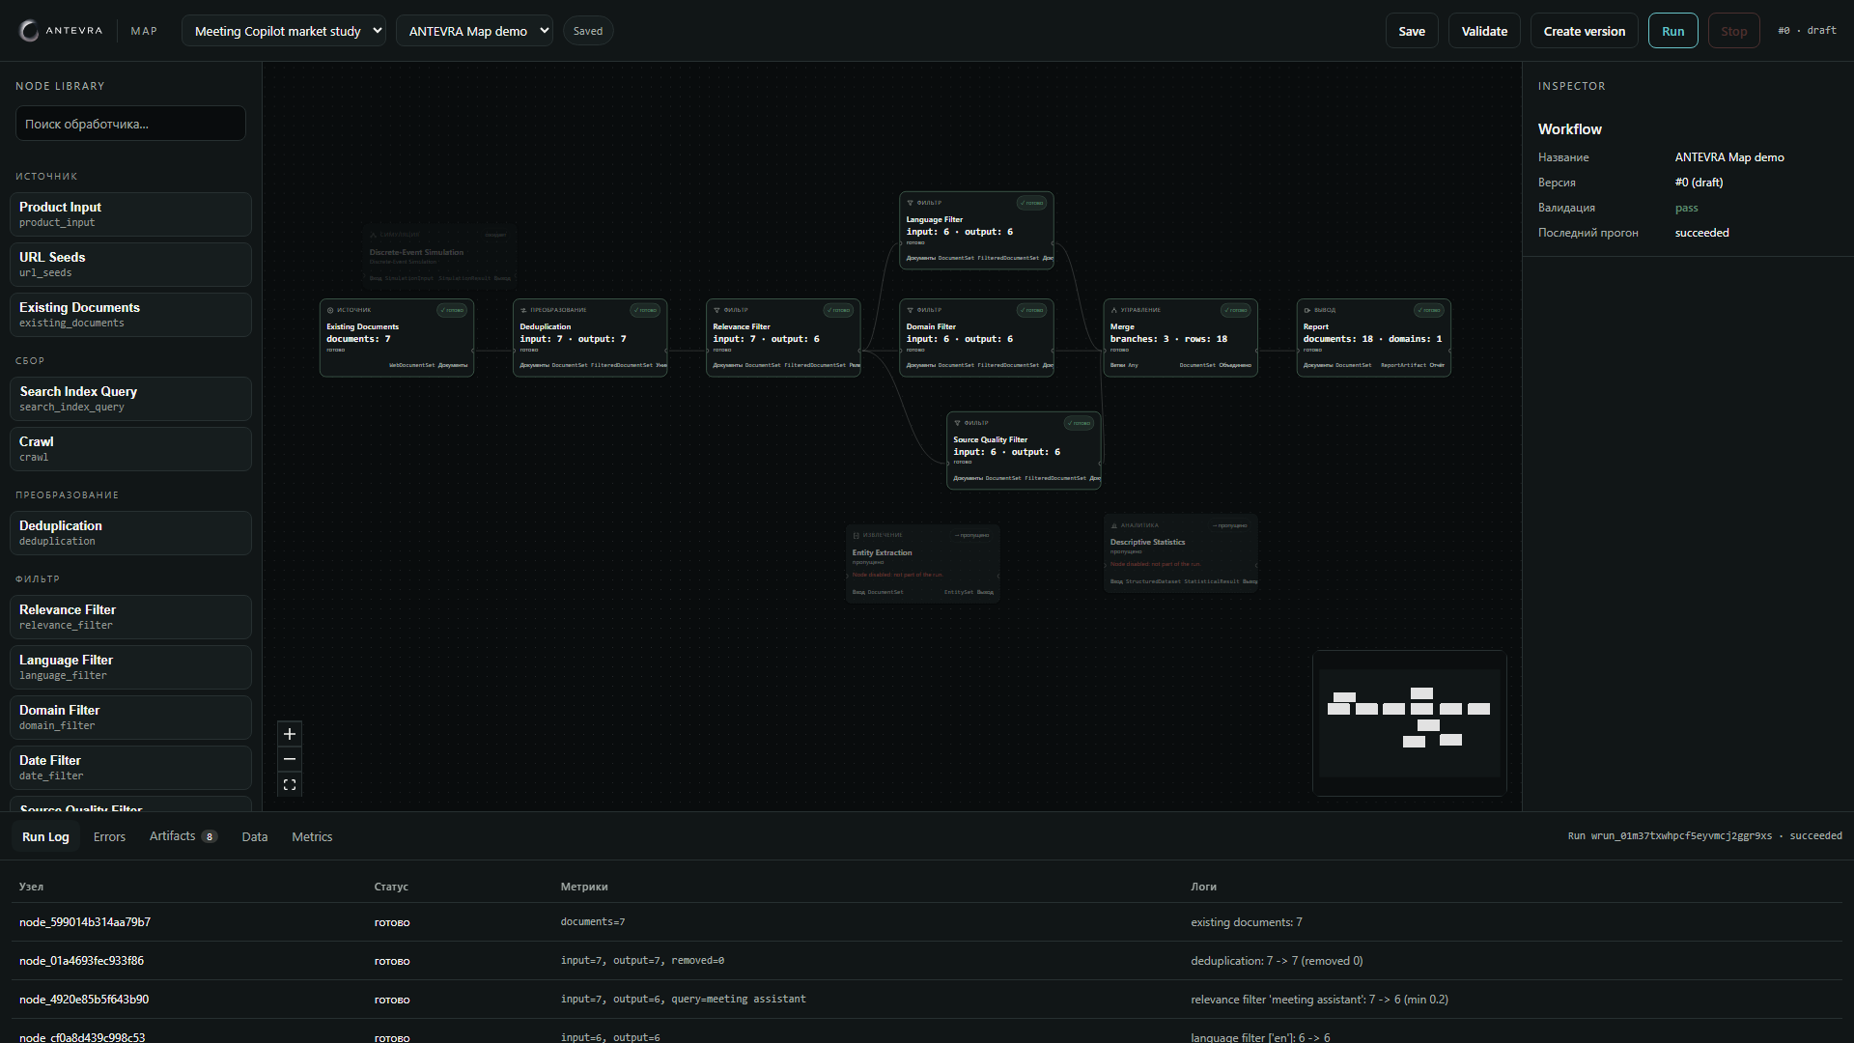Zoom out on the workflow canvas

pyautogui.click(x=290, y=759)
